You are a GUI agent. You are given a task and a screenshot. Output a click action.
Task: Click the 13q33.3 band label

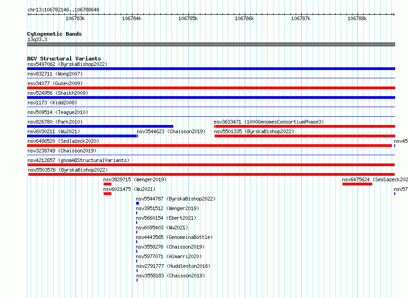[x=37, y=39]
